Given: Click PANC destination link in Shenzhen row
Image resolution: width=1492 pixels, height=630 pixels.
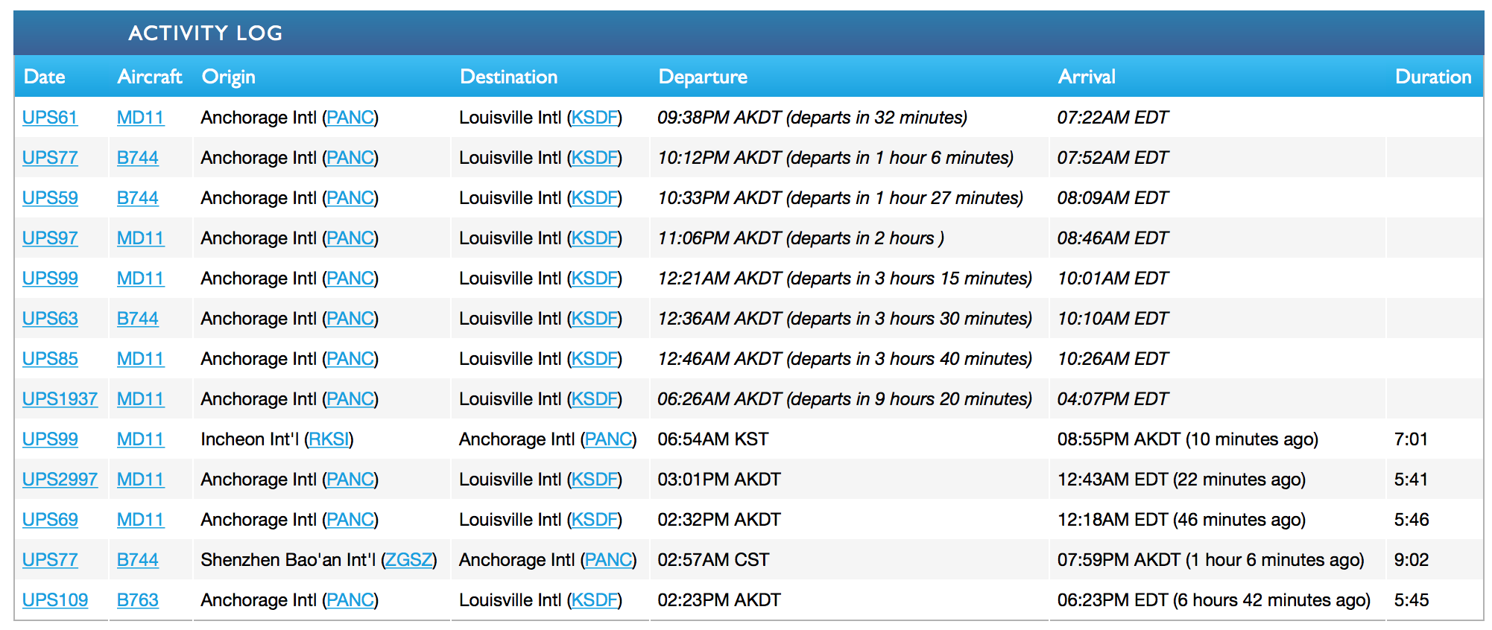Looking at the screenshot, I should pyautogui.click(x=608, y=560).
